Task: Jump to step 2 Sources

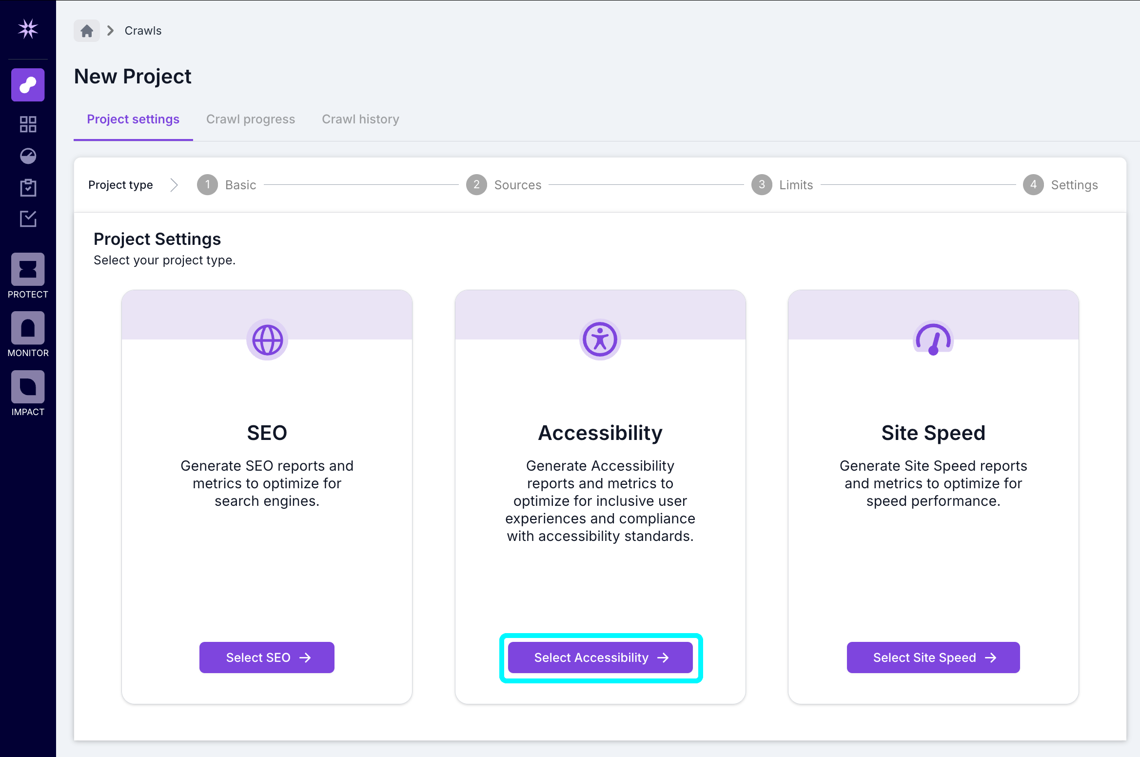Action: (x=504, y=185)
